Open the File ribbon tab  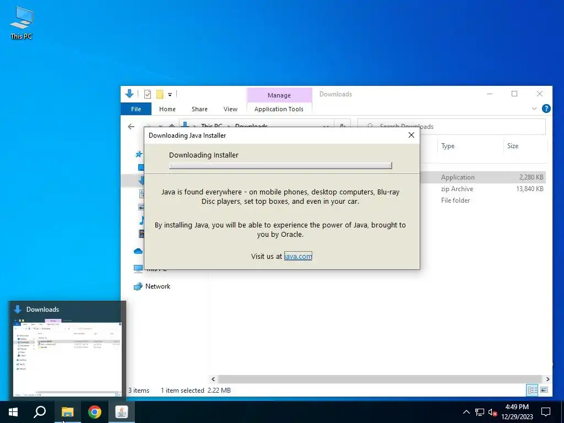coord(136,109)
